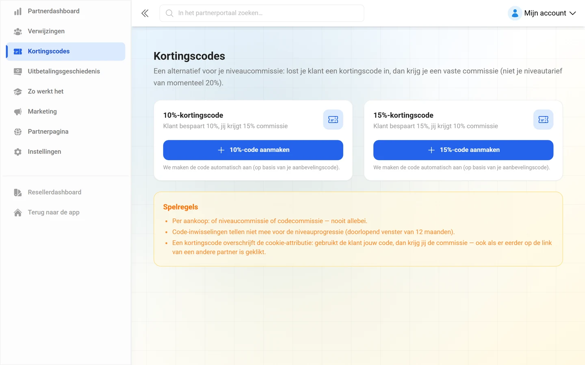Open Partnerdashboard in the sidebar
This screenshot has height=365, width=585.
[x=66, y=11]
